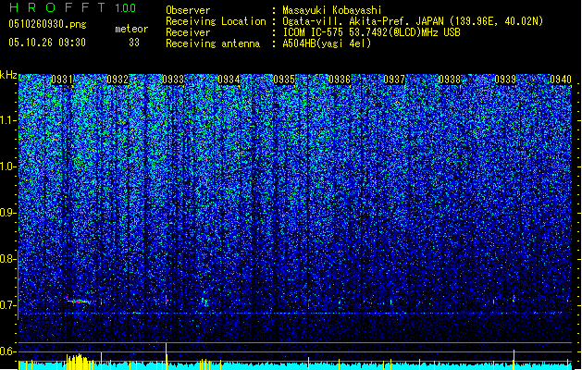Click the 0936 time marker
The image size is (582, 370).
340,80
